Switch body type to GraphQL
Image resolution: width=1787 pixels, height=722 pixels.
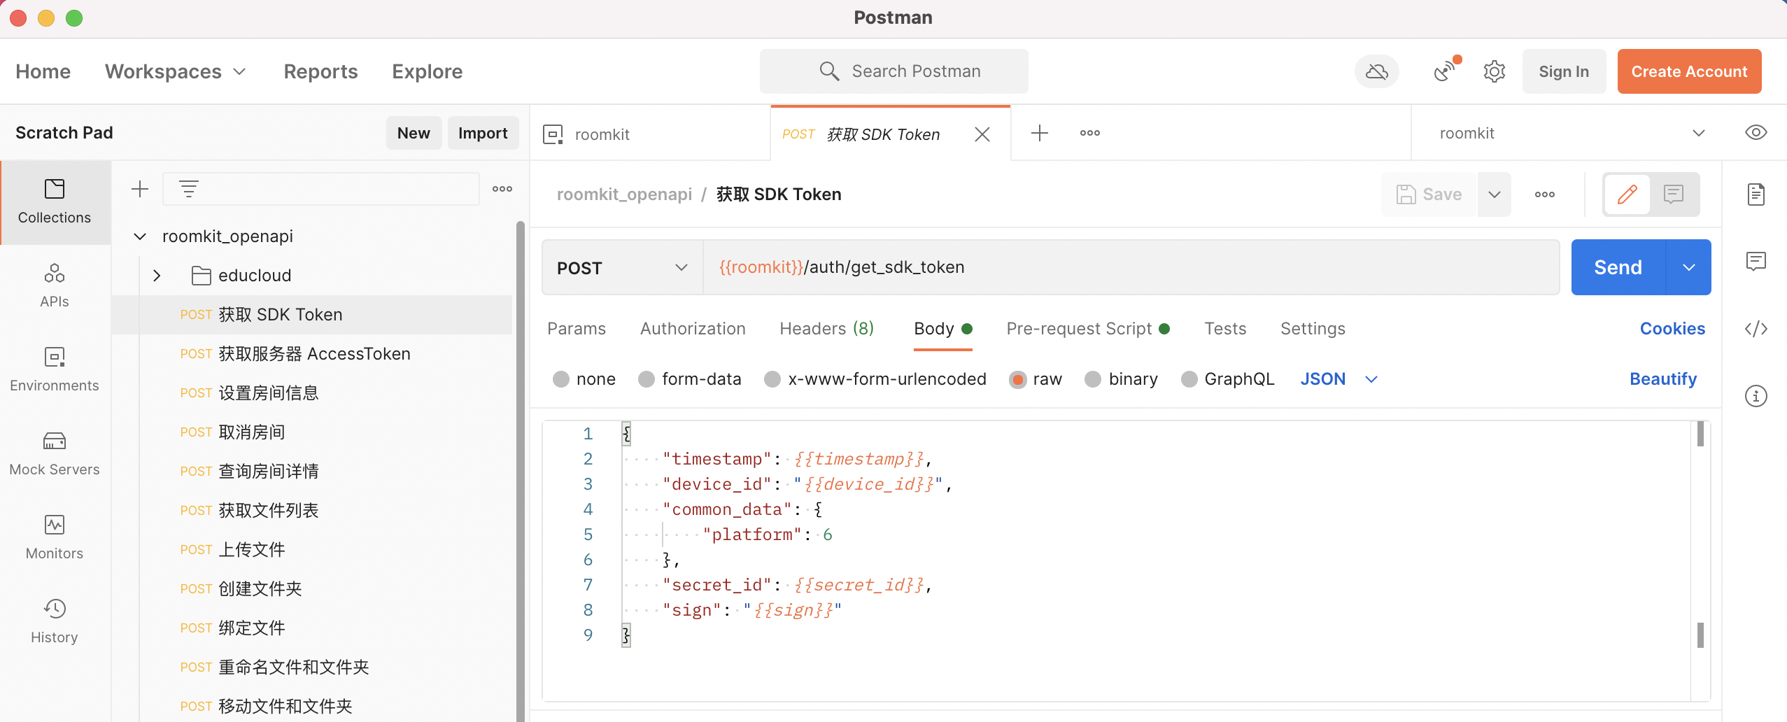(x=1189, y=378)
